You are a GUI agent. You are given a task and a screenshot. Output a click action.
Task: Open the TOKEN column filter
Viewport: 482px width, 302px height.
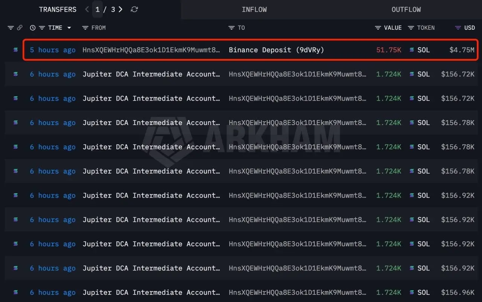tap(411, 28)
